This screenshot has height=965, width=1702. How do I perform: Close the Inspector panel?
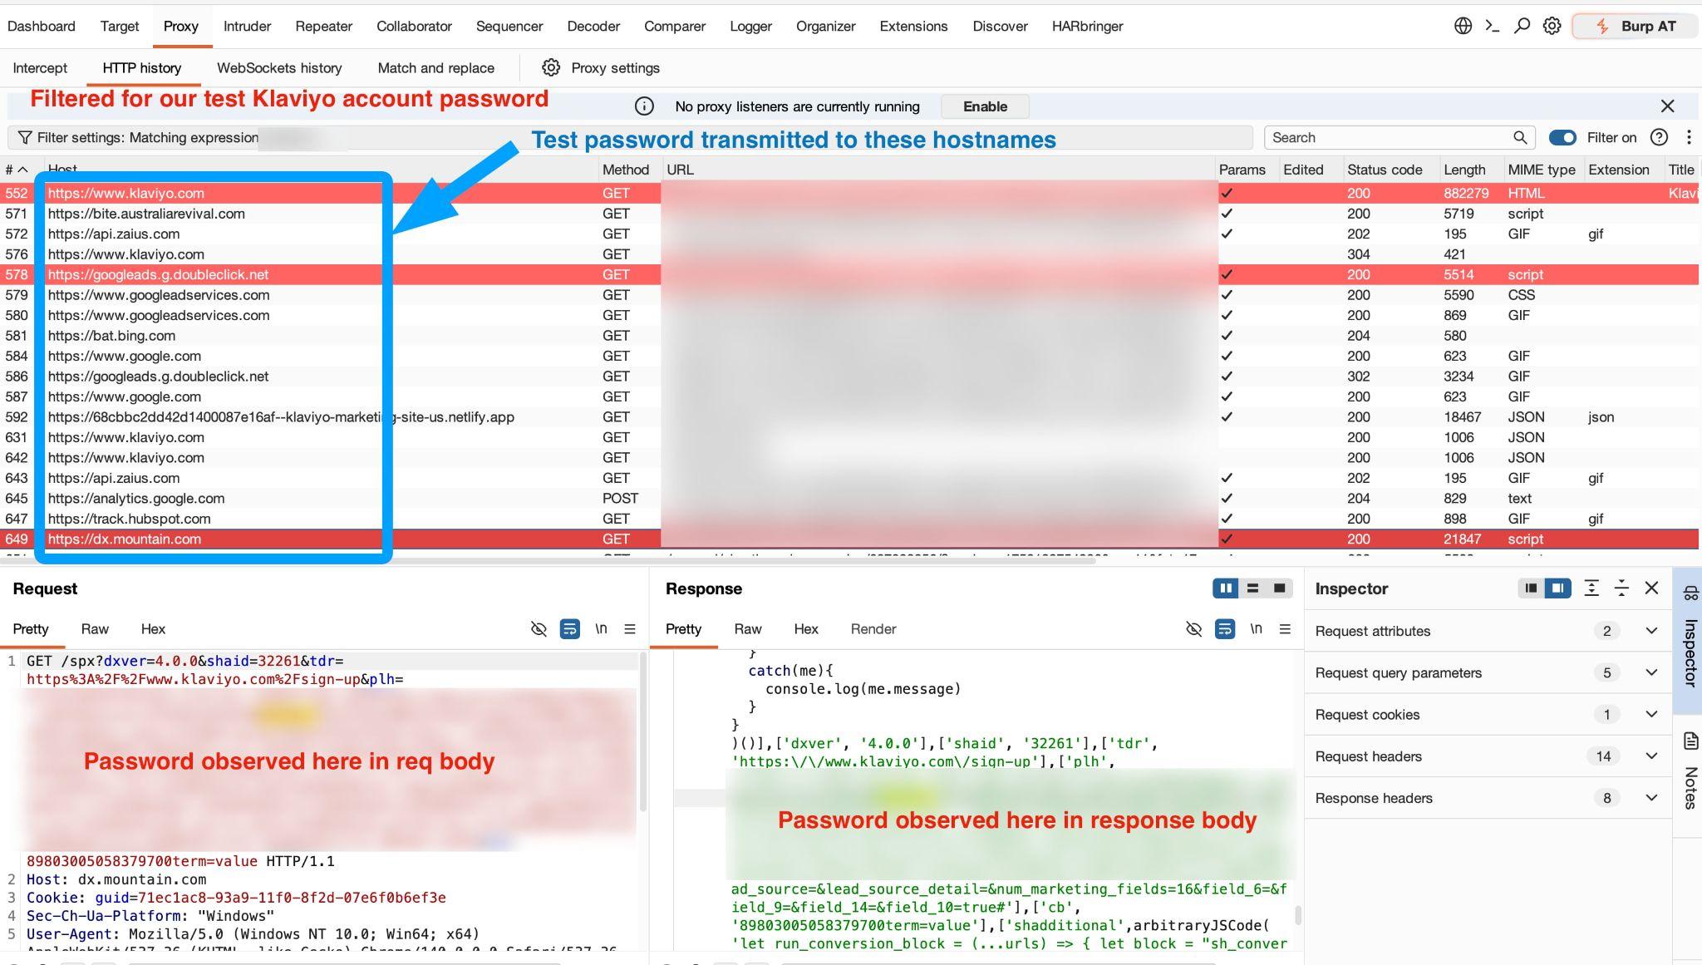(x=1651, y=588)
